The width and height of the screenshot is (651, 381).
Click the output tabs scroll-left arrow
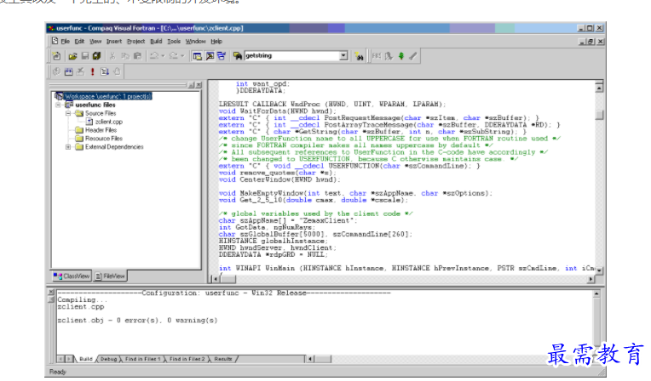tap(61, 359)
